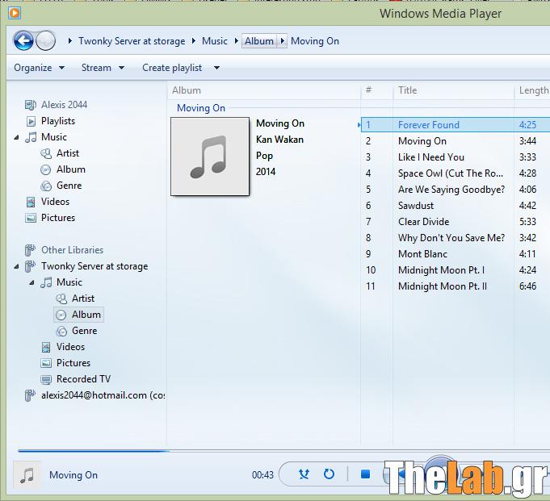This screenshot has width=550, height=501.
Task: Collapse the Twonky Server Music node
Action: 32,282
